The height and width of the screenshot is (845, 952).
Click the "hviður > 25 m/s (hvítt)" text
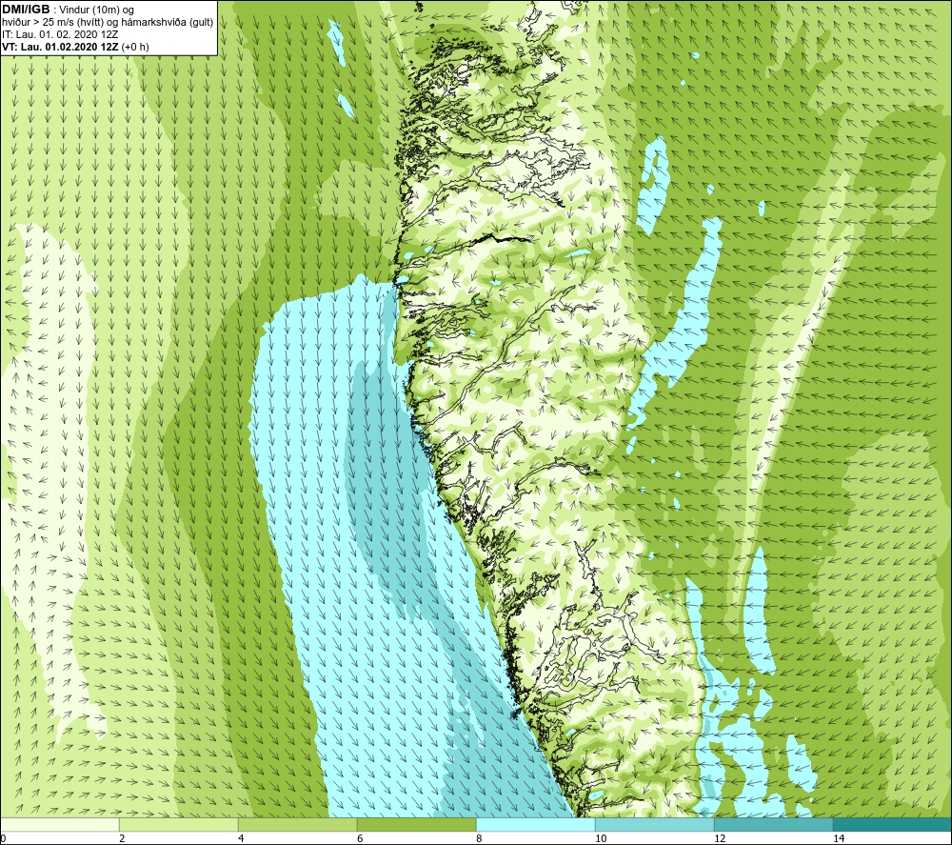tap(51, 23)
